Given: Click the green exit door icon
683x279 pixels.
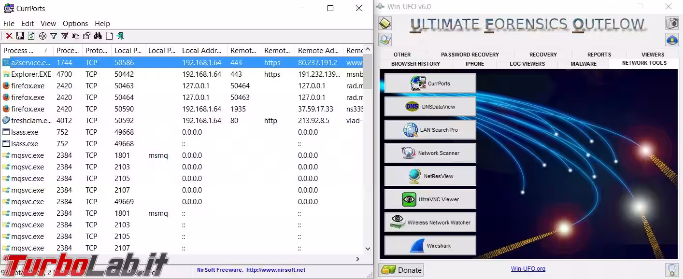Looking at the screenshot, I should coord(120,36).
